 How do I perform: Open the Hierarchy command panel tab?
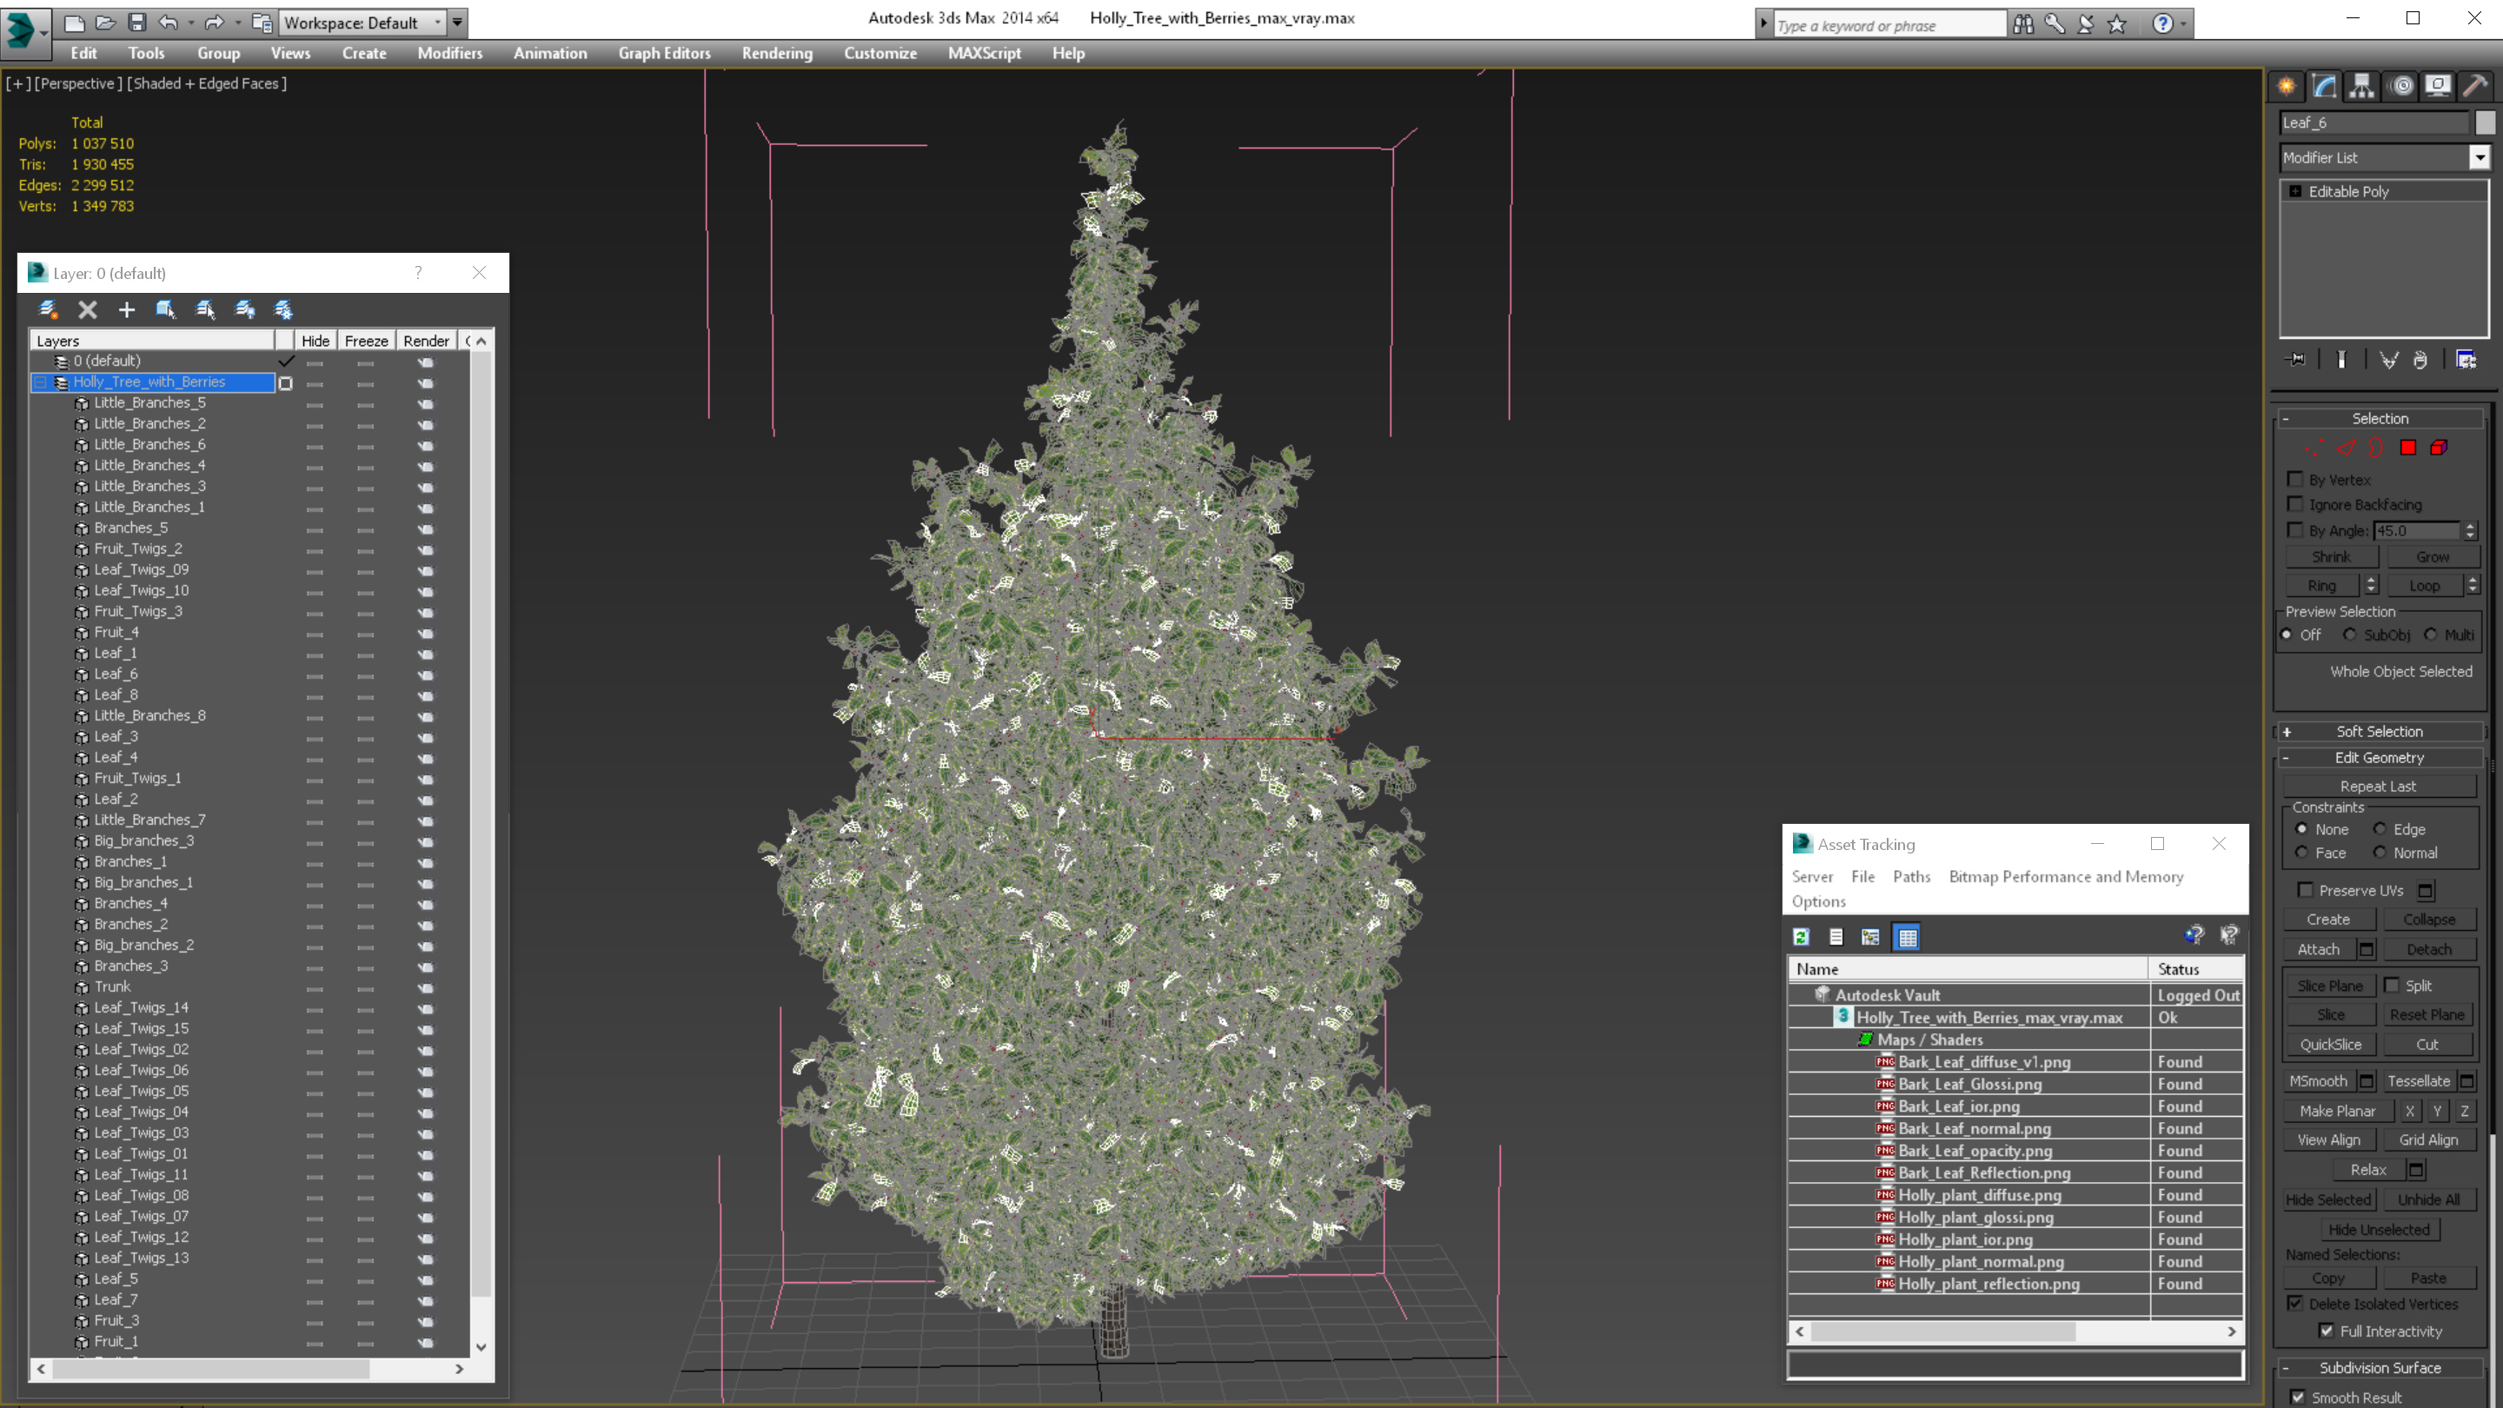[x=2362, y=87]
